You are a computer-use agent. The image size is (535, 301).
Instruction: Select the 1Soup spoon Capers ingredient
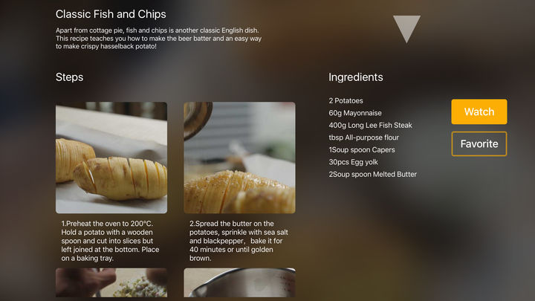point(362,150)
